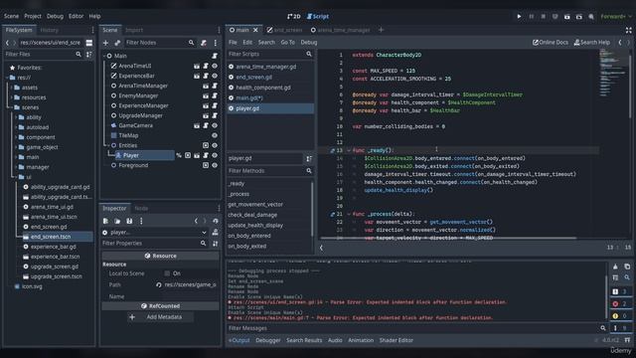Stop the running project

[544, 17]
